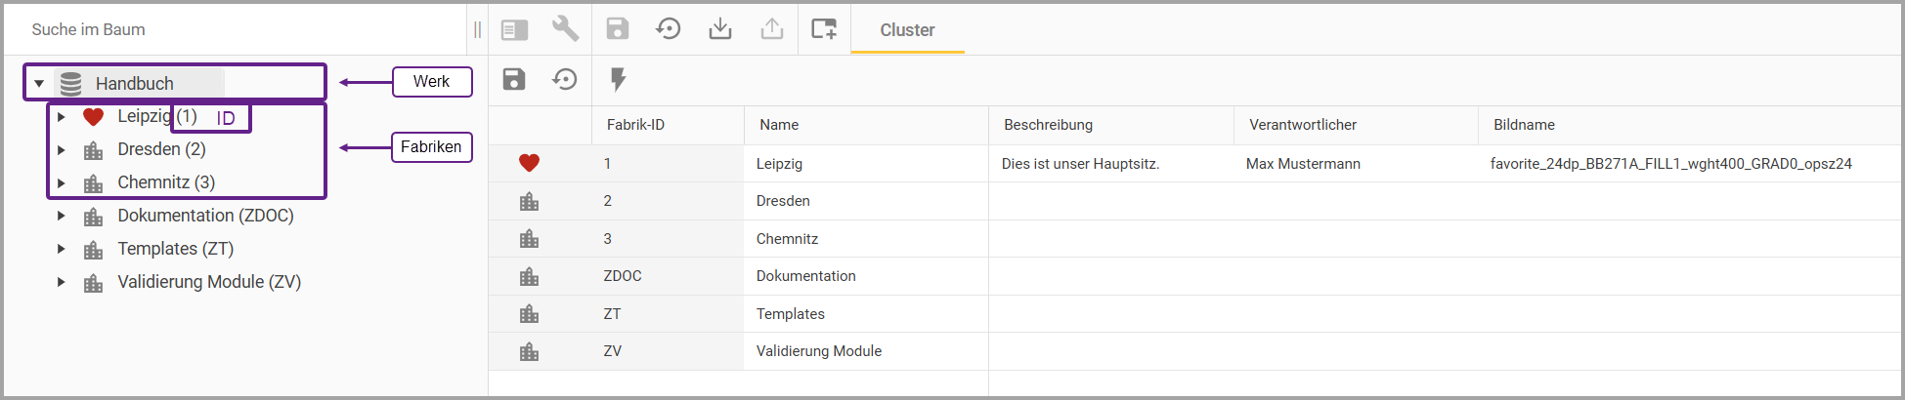This screenshot has height=400, width=1905.
Task: Click the lightning bolt action icon
Action: point(618,79)
